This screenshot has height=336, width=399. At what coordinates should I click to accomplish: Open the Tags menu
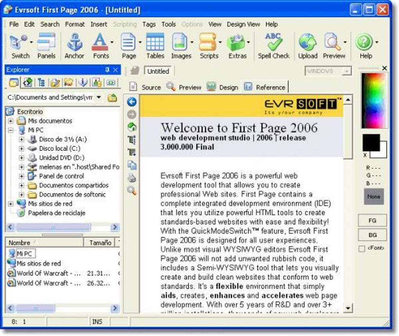(149, 24)
